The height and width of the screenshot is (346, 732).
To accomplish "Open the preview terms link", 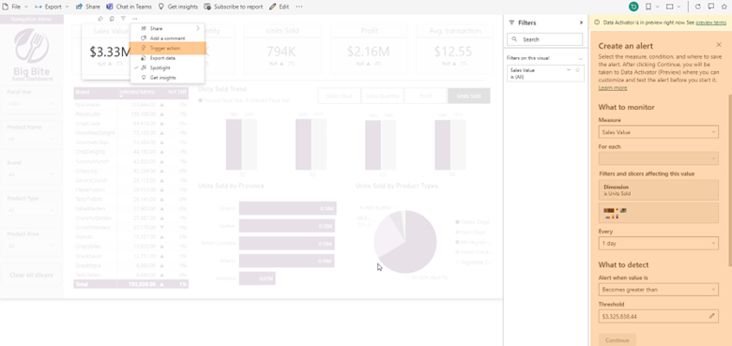I will pos(710,23).
